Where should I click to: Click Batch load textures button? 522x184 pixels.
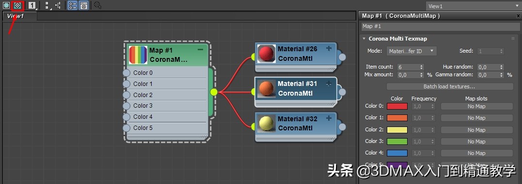(x=449, y=86)
